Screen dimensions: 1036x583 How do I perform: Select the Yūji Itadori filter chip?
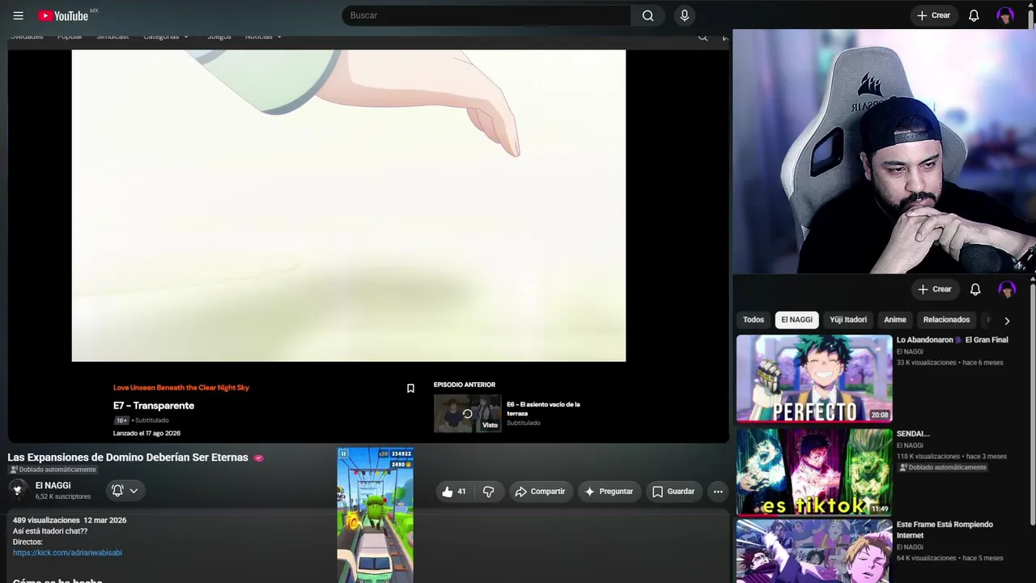848,320
